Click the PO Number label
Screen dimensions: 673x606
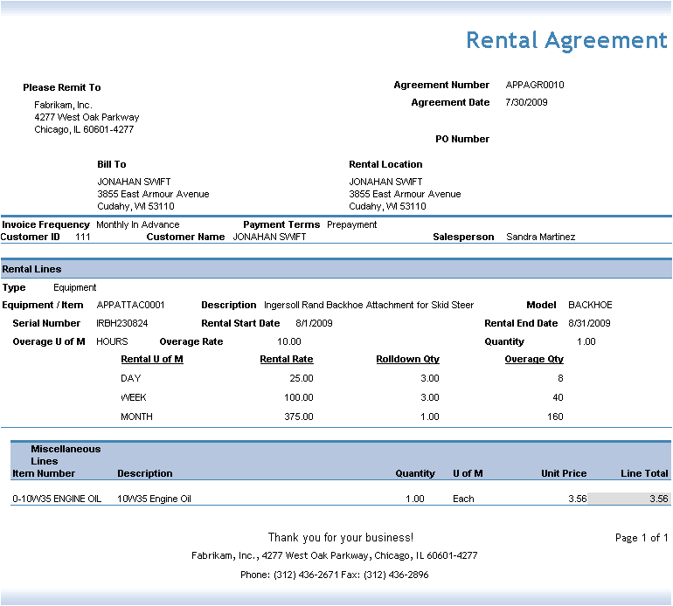click(462, 140)
